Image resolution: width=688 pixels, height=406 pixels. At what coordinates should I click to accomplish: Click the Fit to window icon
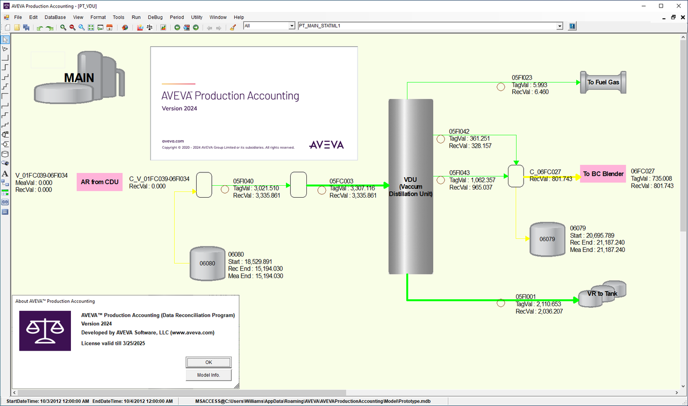pos(91,27)
